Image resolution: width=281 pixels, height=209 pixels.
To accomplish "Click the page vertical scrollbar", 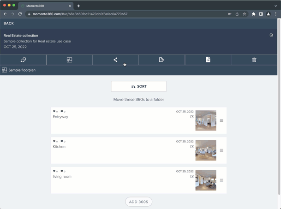I will coord(279,107).
